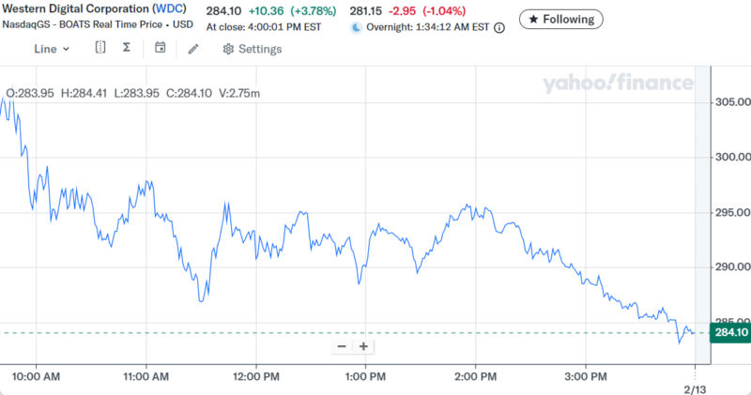Open chart Settings
Image resolution: width=751 pixels, height=395 pixels.
click(253, 49)
